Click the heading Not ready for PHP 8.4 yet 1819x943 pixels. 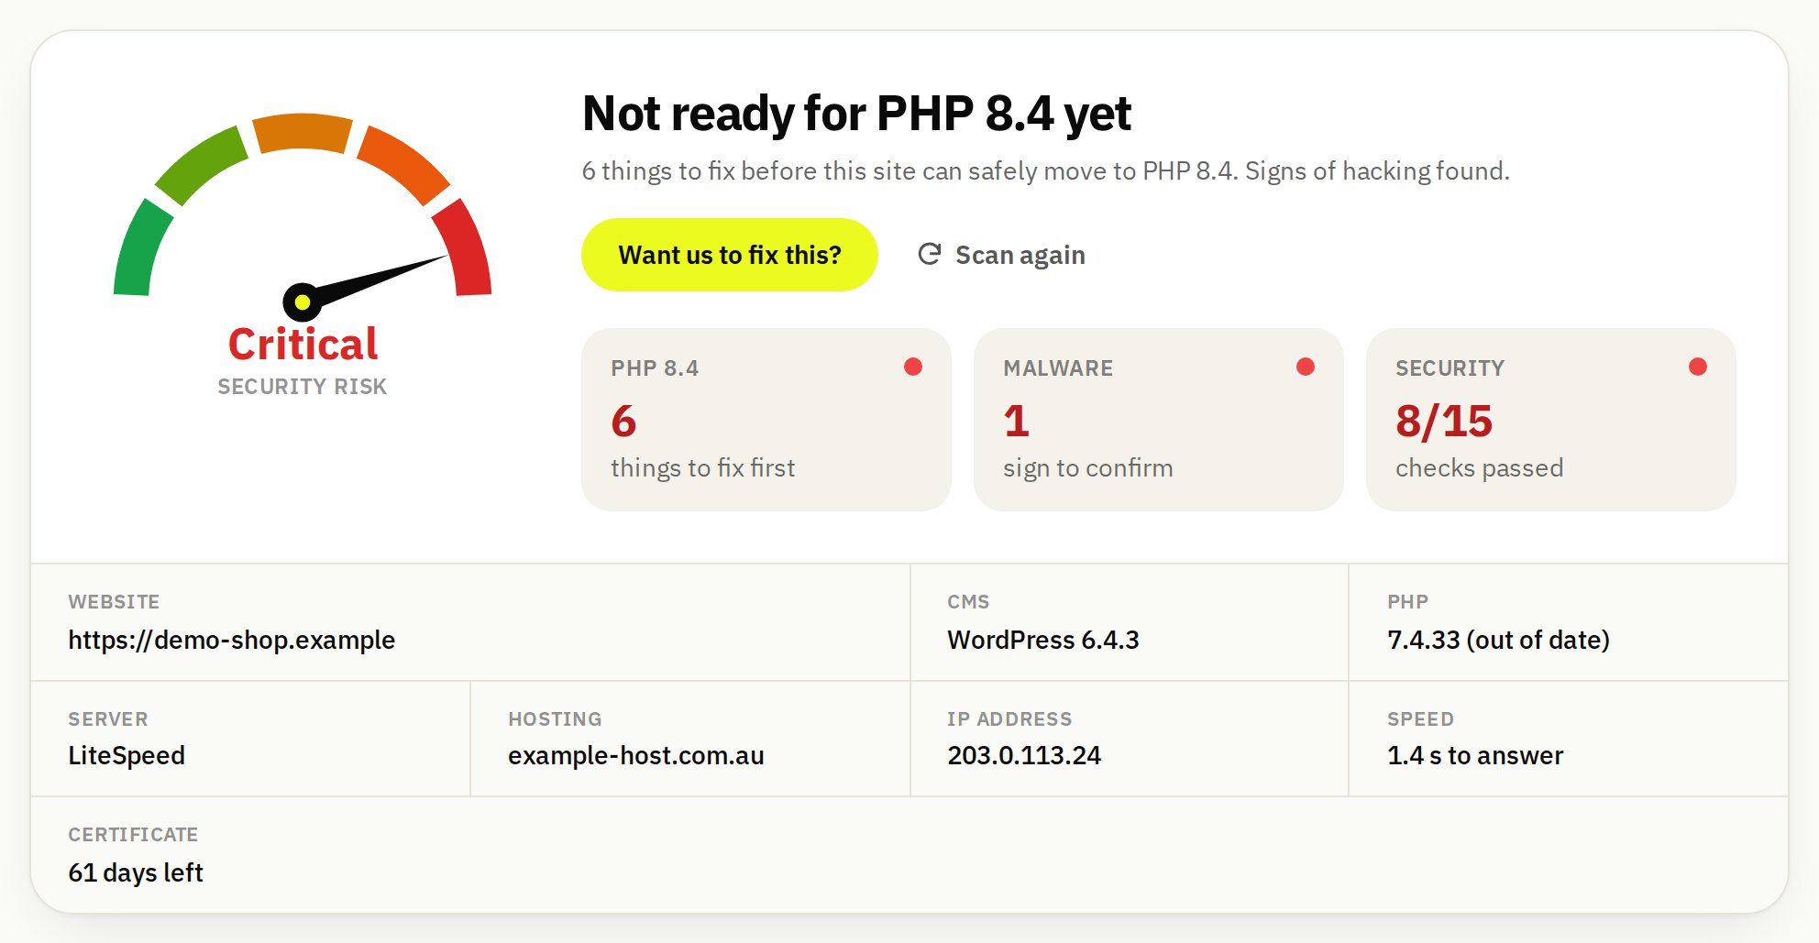pos(857,114)
